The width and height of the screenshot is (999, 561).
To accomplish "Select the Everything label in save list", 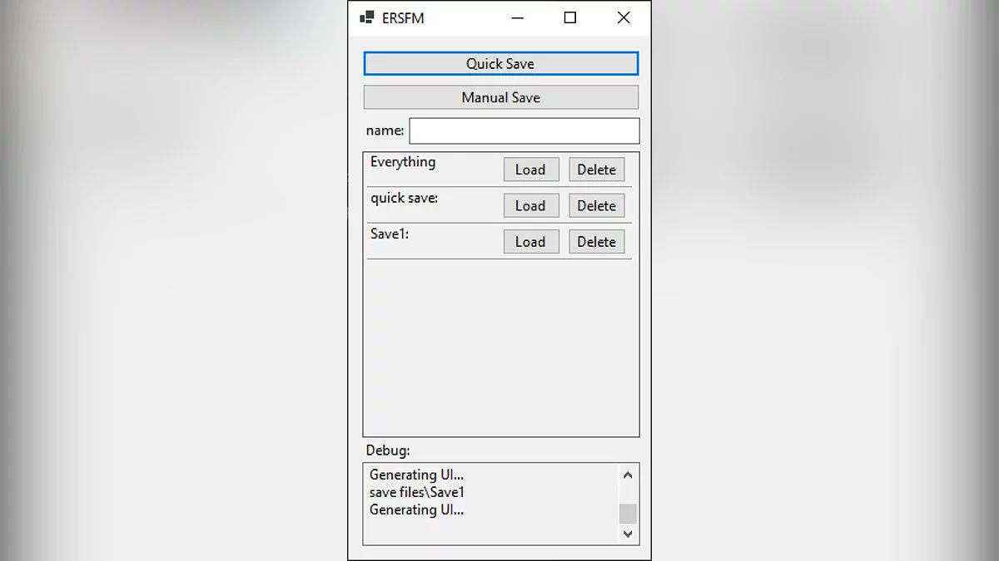I will point(403,162).
